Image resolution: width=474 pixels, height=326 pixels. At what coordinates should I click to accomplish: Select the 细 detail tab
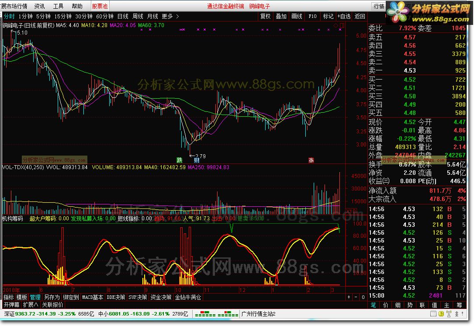[x=398, y=305]
